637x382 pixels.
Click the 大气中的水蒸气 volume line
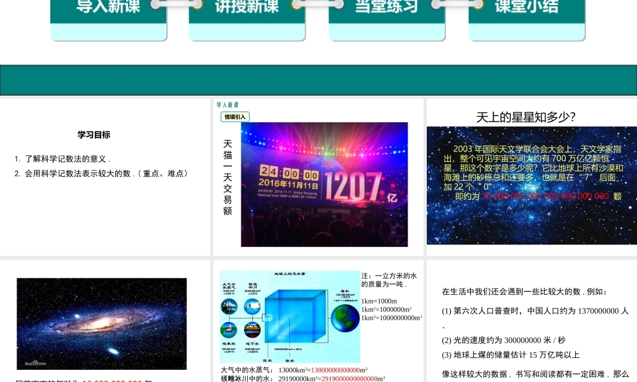(x=294, y=370)
